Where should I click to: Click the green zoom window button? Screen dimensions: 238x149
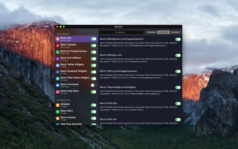coord(64,27)
